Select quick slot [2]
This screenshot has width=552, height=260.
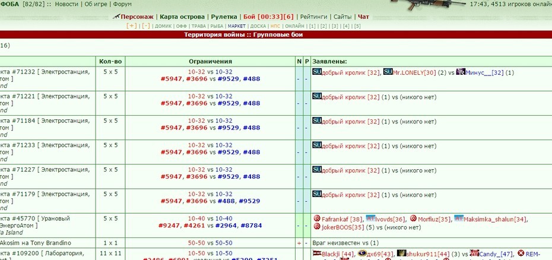[323, 26]
